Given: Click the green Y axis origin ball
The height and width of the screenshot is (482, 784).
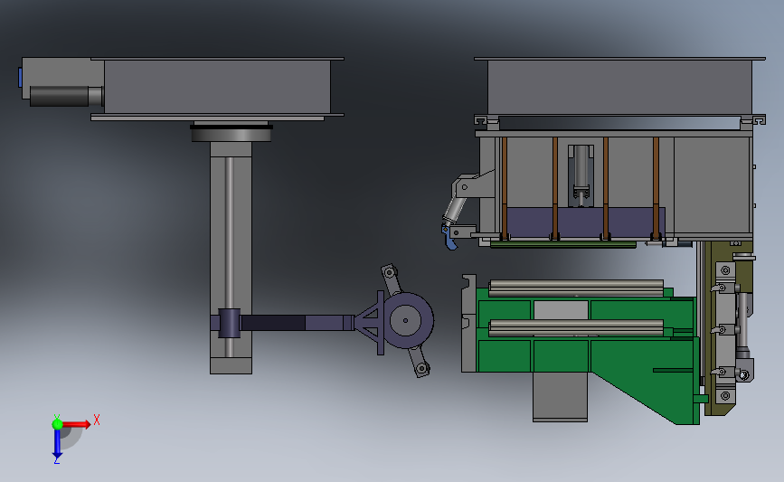Looking at the screenshot, I should [57, 424].
